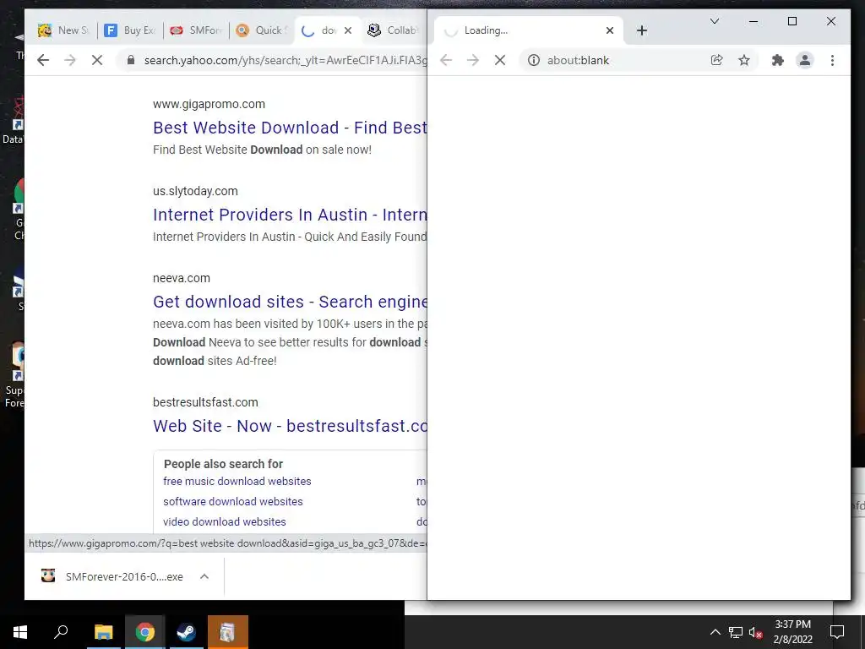Click Chrome icon in taskbar
This screenshot has width=865, height=649.
[145, 632]
